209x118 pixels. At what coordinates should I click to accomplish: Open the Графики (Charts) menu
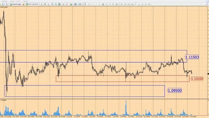(x=5, y=1)
